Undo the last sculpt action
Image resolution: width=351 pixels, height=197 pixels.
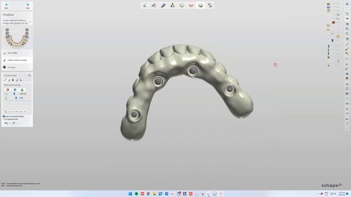(6, 123)
